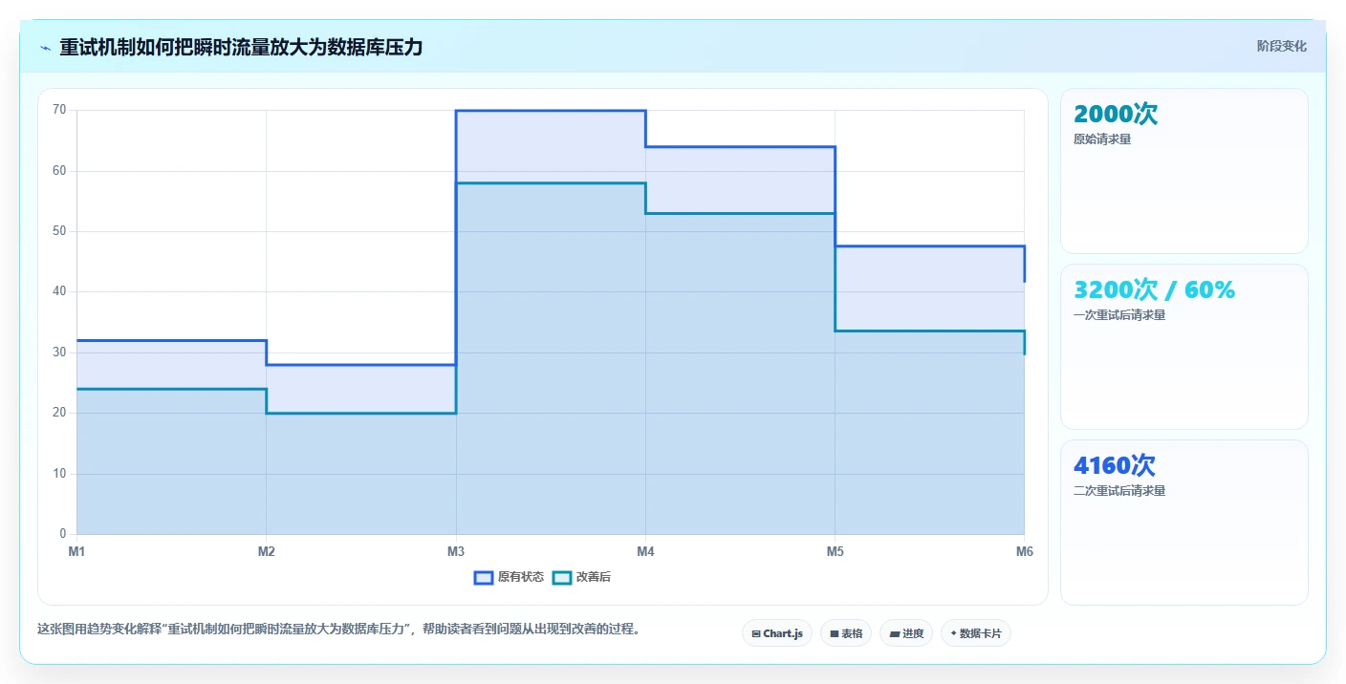Toggle the 改善后 legend entry
Screen dimensions: 1346x684
581,577
